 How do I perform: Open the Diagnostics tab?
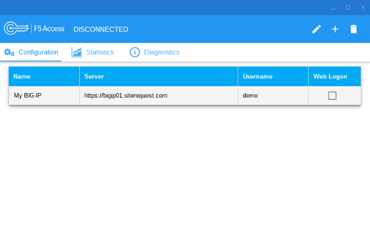tap(154, 52)
